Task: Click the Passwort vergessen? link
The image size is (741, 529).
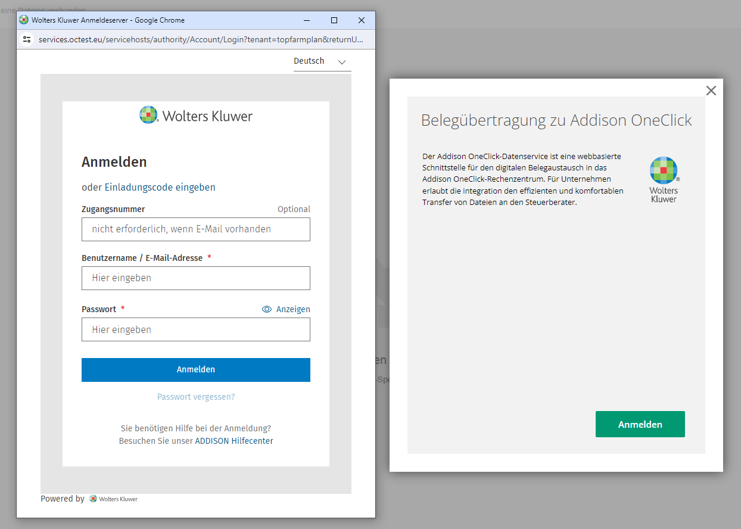Action: pos(196,397)
